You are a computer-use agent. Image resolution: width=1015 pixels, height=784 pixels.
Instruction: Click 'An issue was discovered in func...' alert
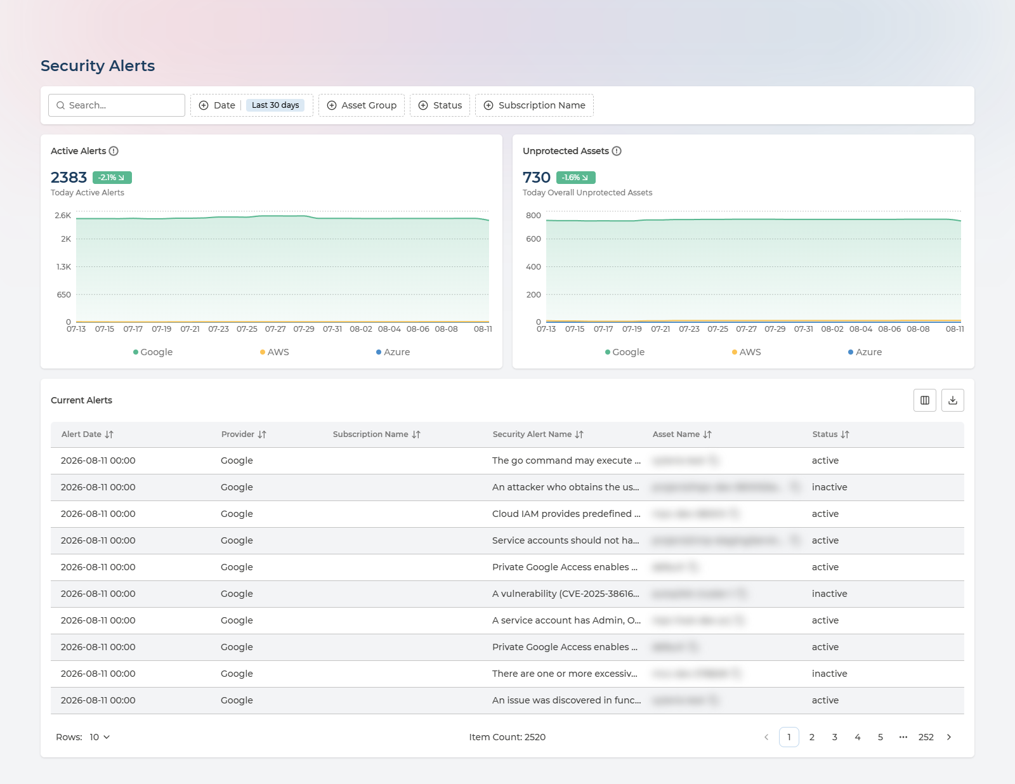point(566,700)
